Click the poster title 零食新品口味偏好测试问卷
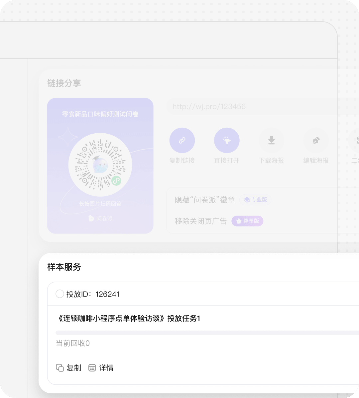 [100, 114]
